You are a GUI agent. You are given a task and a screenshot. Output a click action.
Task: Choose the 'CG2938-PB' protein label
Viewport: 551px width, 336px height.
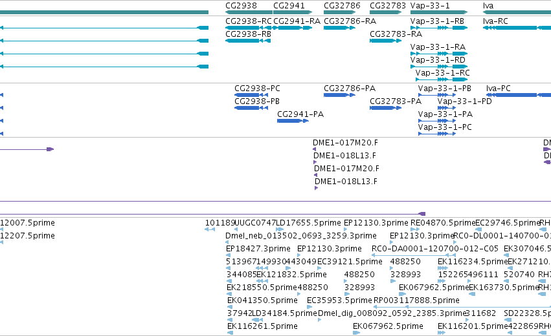tap(257, 101)
